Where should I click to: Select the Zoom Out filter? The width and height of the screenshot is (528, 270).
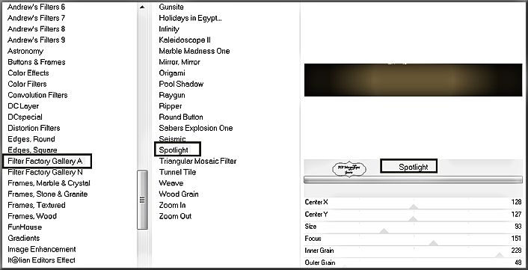tap(175, 216)
